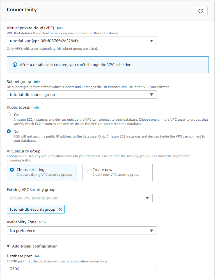
Task: Open the Subnet group dropdown
Action: (x=82, y=94)
